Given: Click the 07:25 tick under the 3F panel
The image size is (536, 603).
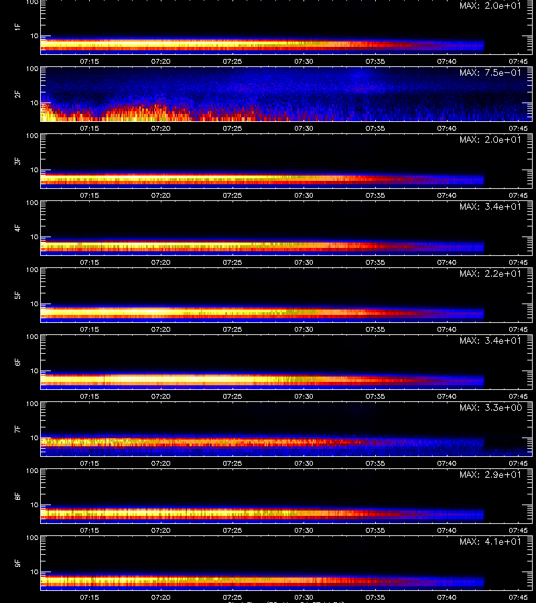Looking at the screenshot, I should pyautogui.click(x=232, y=196).
